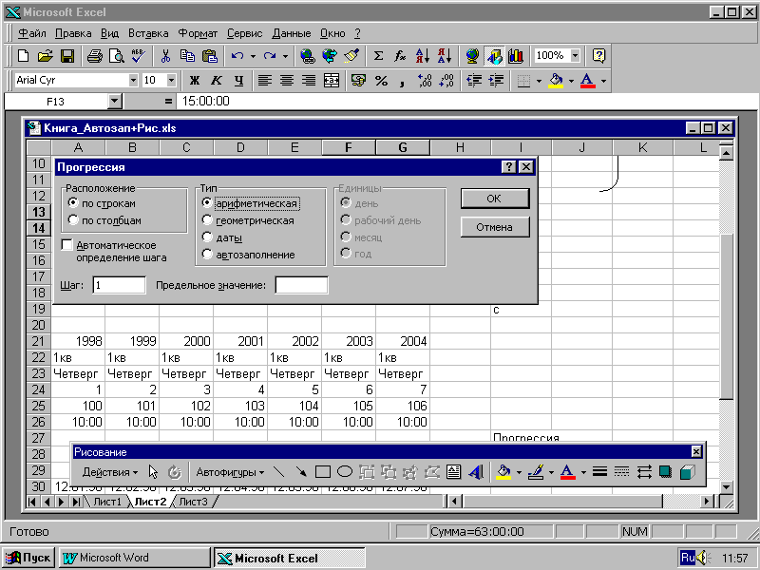Open 'Автофигуры' menu in Рисование toolbar
This screenshot has height=570, width=760.
tap(230, 471)
